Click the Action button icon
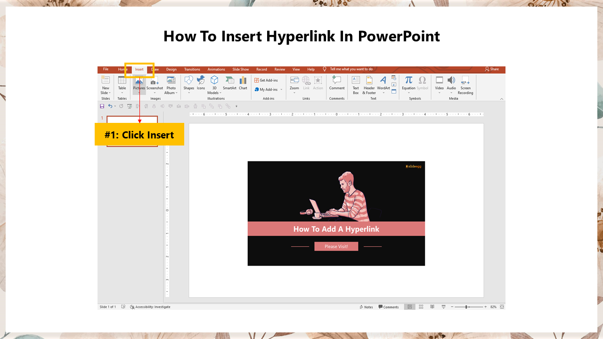The height and width of the screenshot is (339, 603). coord(318,80)
